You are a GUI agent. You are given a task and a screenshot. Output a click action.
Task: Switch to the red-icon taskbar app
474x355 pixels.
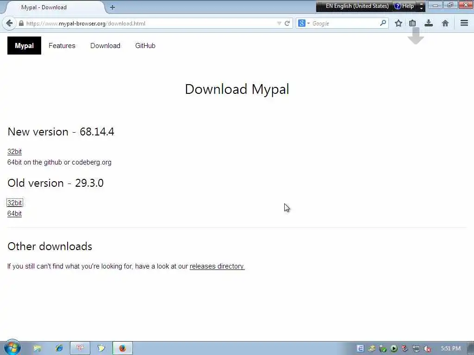point(80,349)
